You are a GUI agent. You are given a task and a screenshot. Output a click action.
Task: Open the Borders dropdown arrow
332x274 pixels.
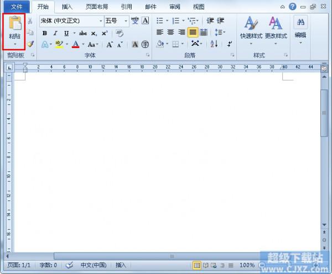pyautogui.click(x=183, y=44)
